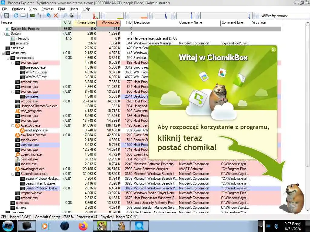Open the Windows Start orb
This screenshot has width=310, height=232.
coord(8,226)
